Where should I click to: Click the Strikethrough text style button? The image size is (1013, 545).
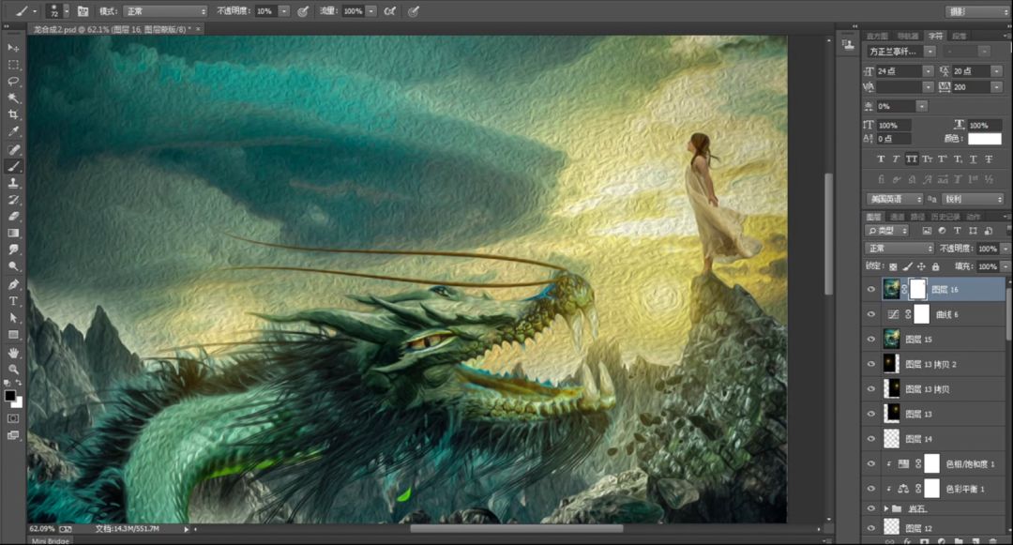coord(989,159)
